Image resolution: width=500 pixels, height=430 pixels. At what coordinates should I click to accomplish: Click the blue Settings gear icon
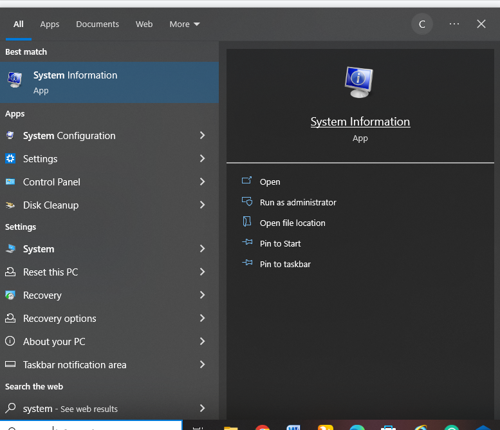[x=10, y=158]
